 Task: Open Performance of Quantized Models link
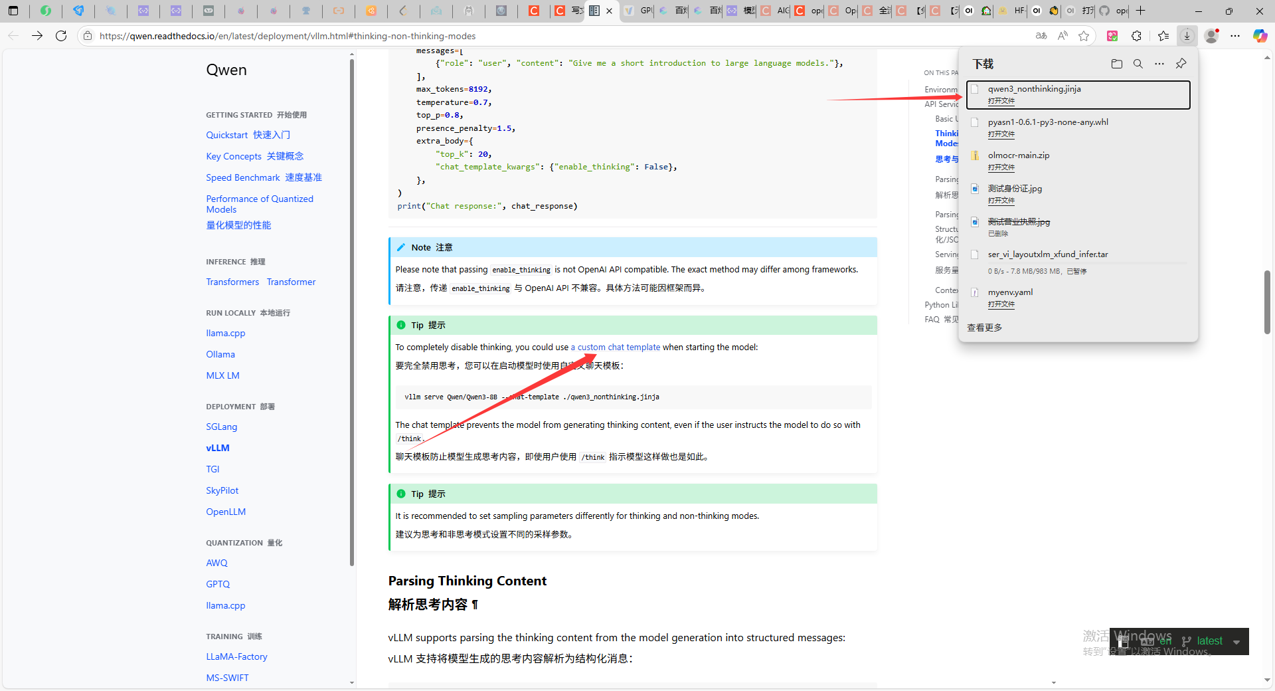click(260, 204)
